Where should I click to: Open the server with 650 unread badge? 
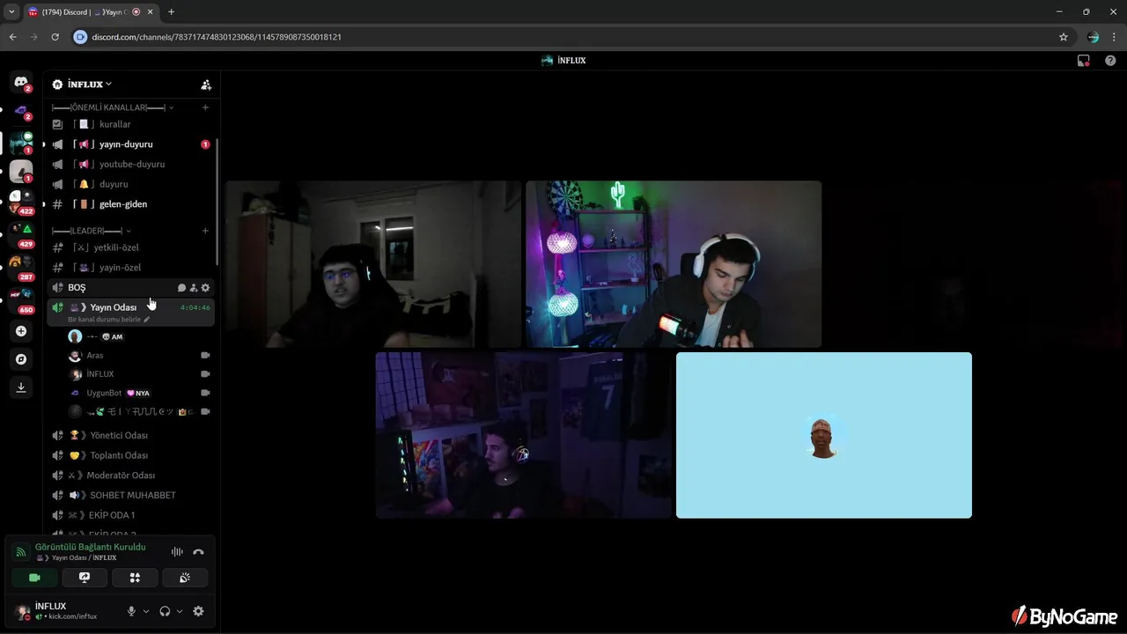[x=21, y=297]
